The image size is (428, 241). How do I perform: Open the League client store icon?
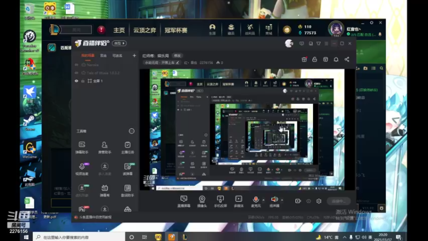pyautogui.click(x=269, y=29)
